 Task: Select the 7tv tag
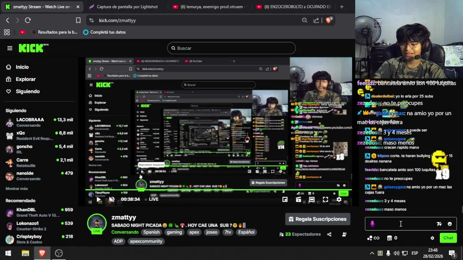click(x=228, y=232)
